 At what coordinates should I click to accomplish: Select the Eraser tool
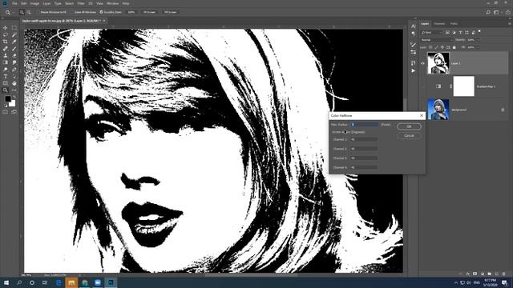click(x=14, y=55)
